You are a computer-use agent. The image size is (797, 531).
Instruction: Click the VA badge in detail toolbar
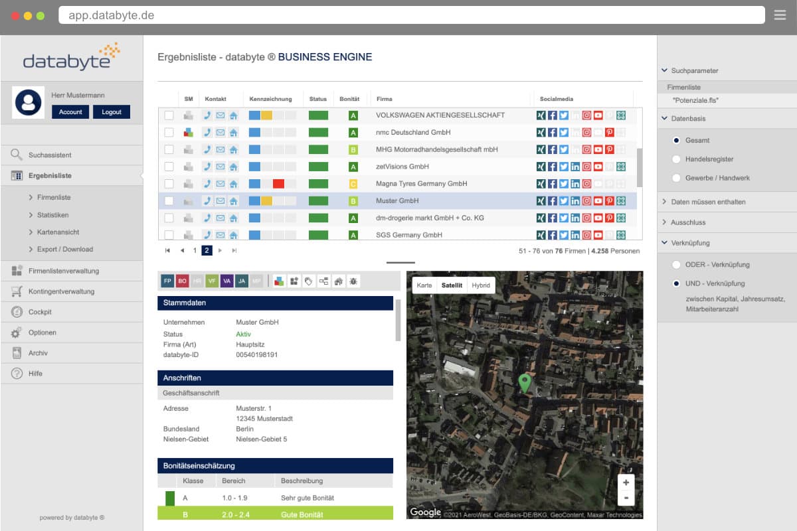click(227, 281)
